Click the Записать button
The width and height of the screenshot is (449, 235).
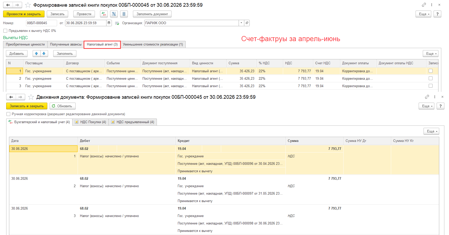pos(57,14)
